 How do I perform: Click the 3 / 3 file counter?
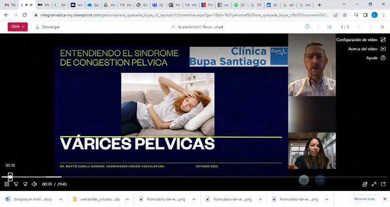point(345,27)
